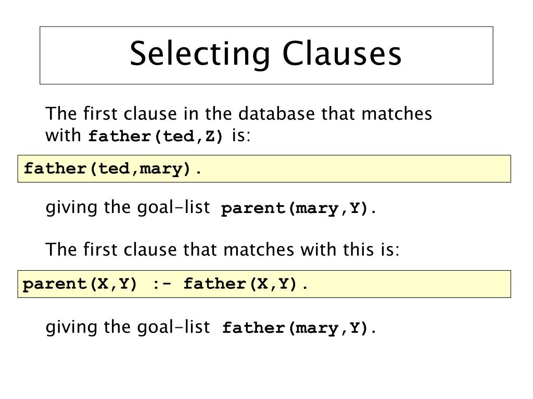Viewport: 533px width, 399px height.
Task: Click second 'giving the goal-list' phrase near bottom
Action: [x=128, y=327]
